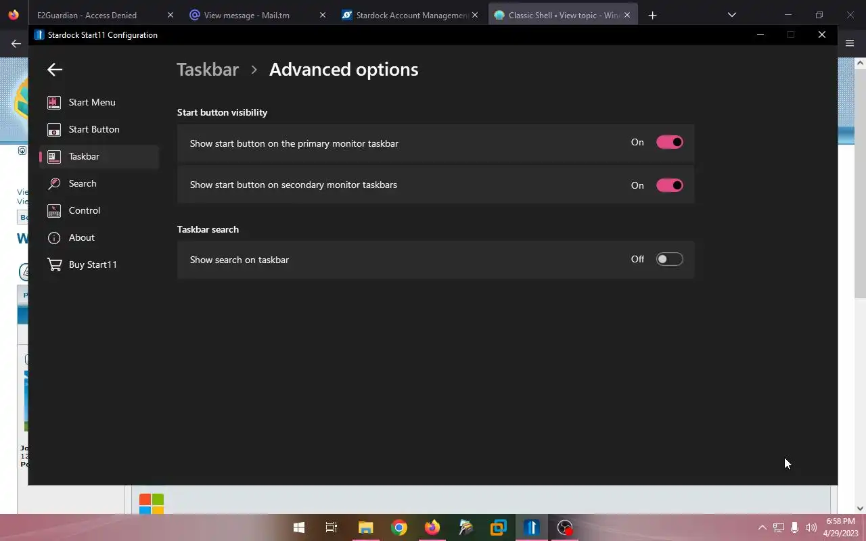Switch to the Classic Shell View topic tab

(x=563, y=15)
